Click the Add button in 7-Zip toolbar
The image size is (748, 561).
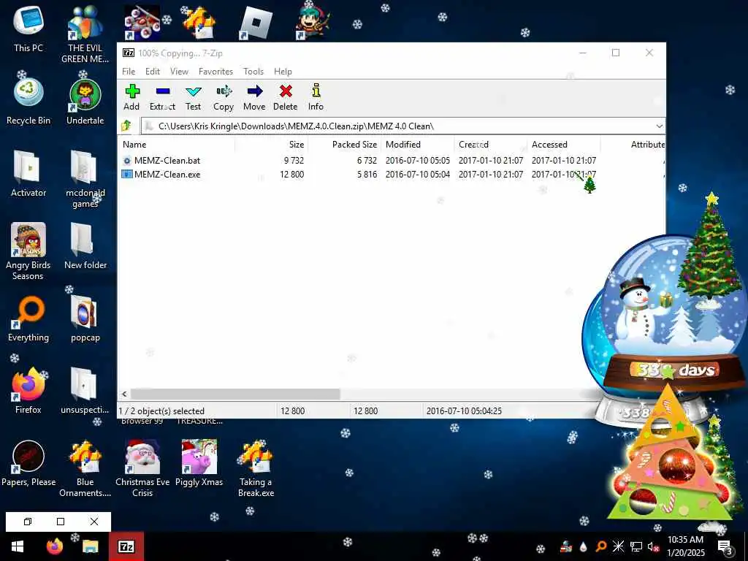(x=131, y=97)
